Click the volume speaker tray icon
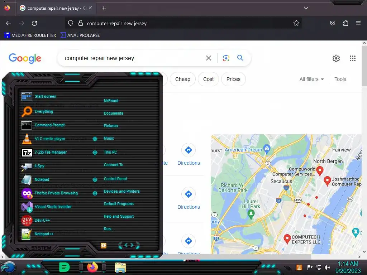The image size is (367, 275). (x=327, y=267)
